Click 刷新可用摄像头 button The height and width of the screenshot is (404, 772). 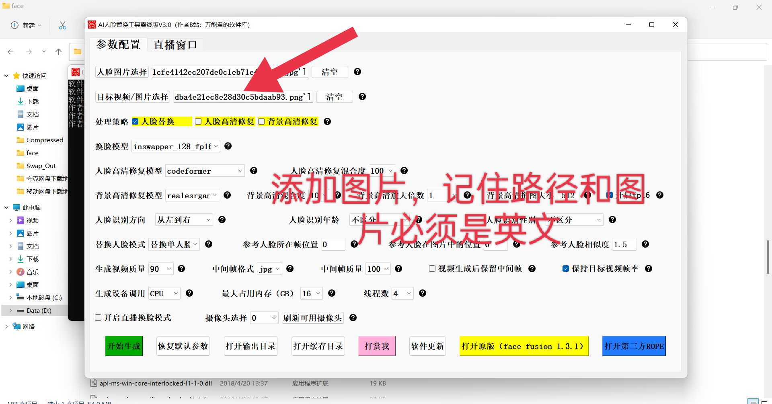[312, 318]
